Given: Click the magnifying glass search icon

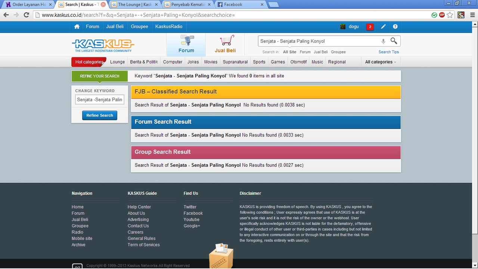Looking at the screenshot, I should 394,41.
